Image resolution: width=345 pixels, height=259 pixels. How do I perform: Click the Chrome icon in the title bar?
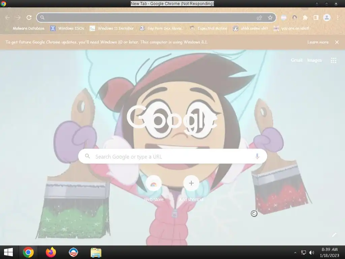3,3
